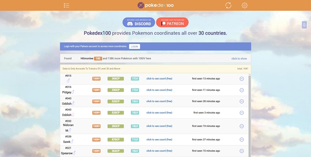Click the 364CP badge on Spearow row
311x157 pixels.
115,151
